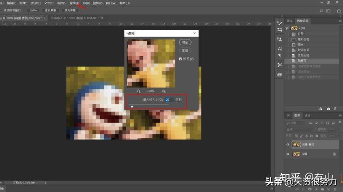Open the 文字(Y) type menu
Screen dimensions: 343x192
(49, 3)
